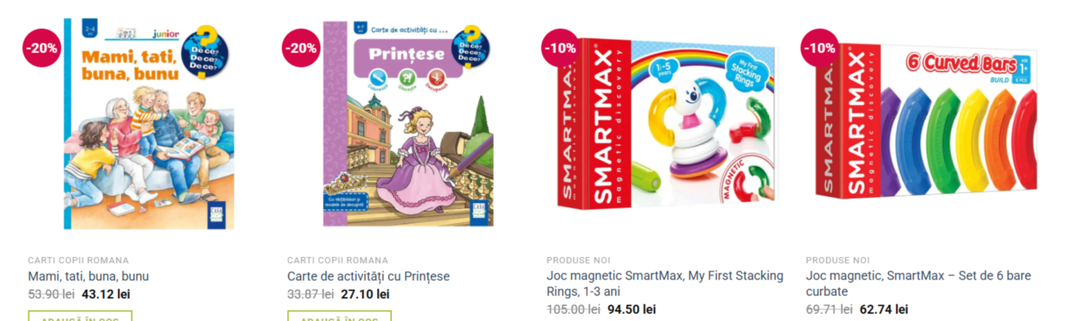Open the Carte de activități cu Prințese link

tap(369, 277)
